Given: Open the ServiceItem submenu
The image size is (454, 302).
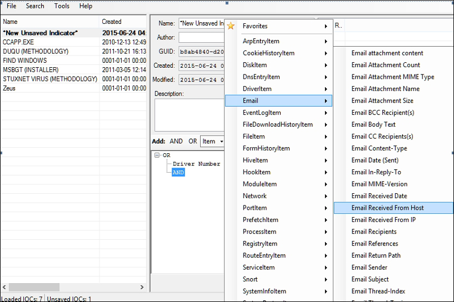Looking at the screenshot, I should click(x=278, y=267).
